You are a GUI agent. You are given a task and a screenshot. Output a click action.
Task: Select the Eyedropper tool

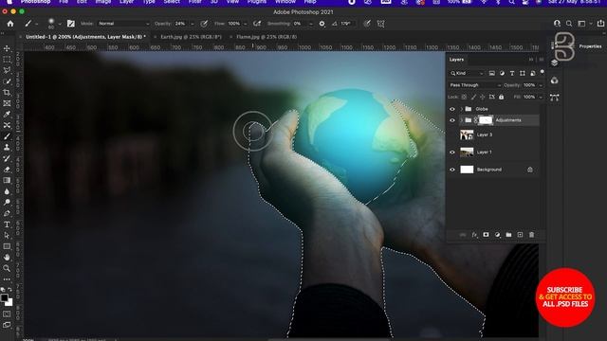click(7, 115)
